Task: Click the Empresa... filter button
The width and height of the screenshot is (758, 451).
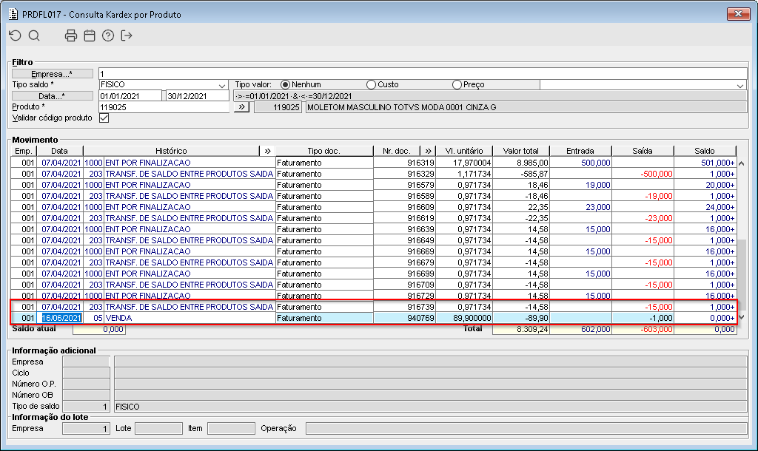Action: (x=53, y=74)
